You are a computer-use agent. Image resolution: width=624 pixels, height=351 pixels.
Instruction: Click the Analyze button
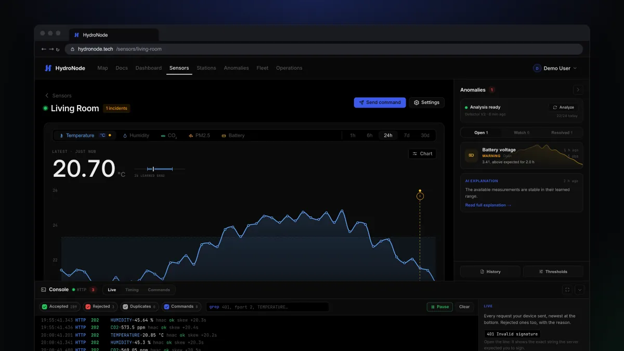(x=564, y=107)
